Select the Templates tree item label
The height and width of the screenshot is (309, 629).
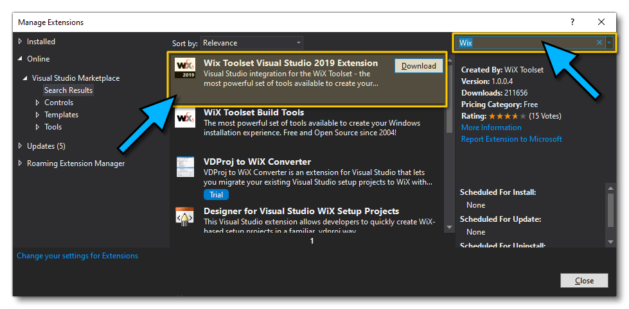tap(62, 115)
